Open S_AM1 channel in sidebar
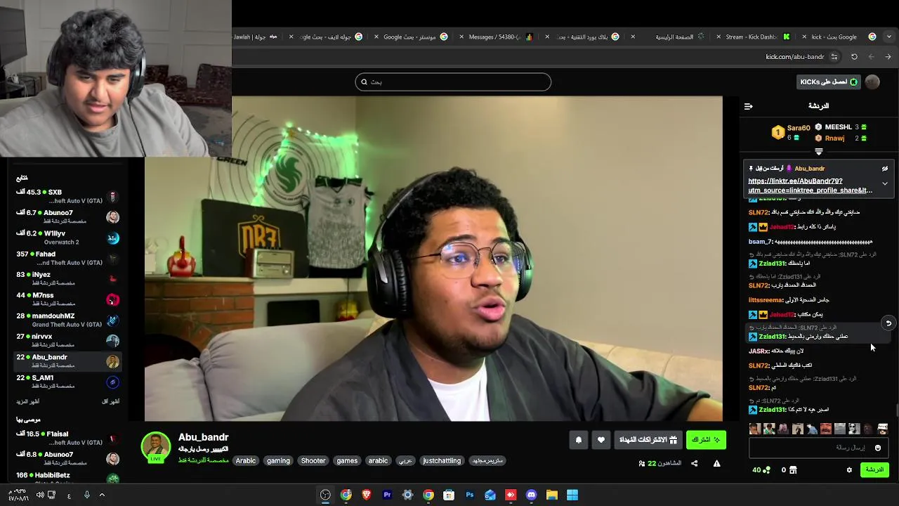 point(67,382)
